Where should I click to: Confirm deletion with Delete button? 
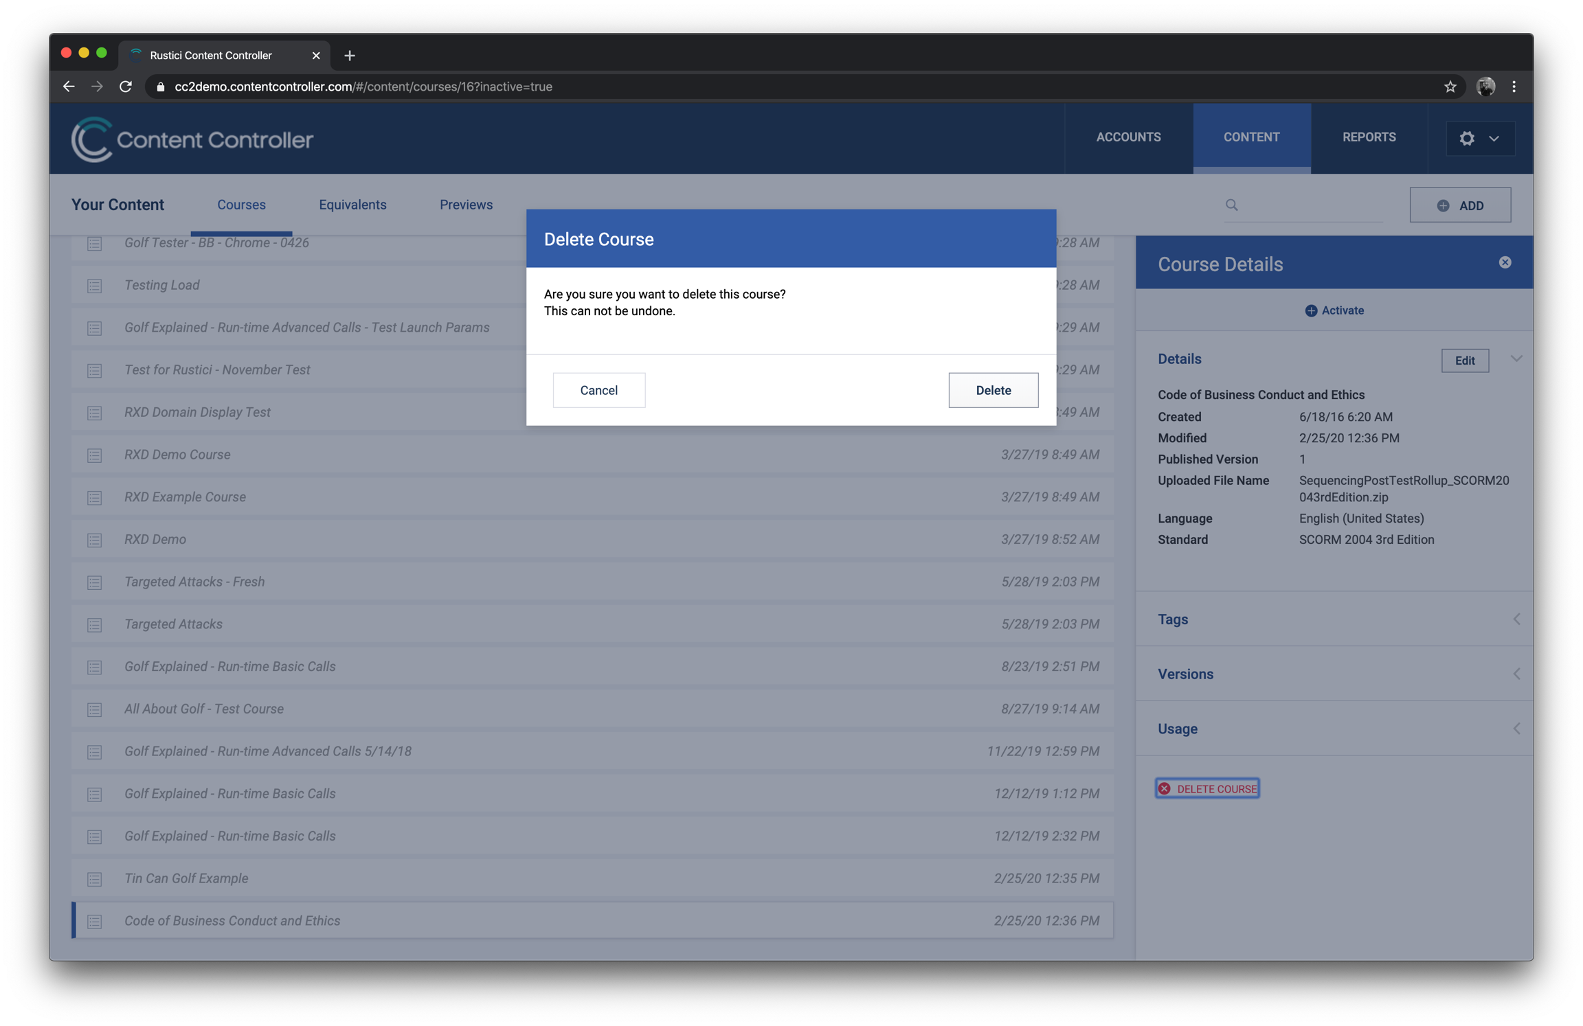[993, 390]
